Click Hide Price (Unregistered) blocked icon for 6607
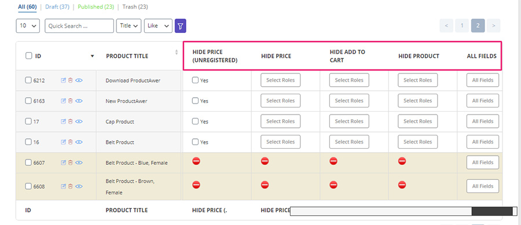Viewport: 521px width, 225px height. tap(196, 161)
